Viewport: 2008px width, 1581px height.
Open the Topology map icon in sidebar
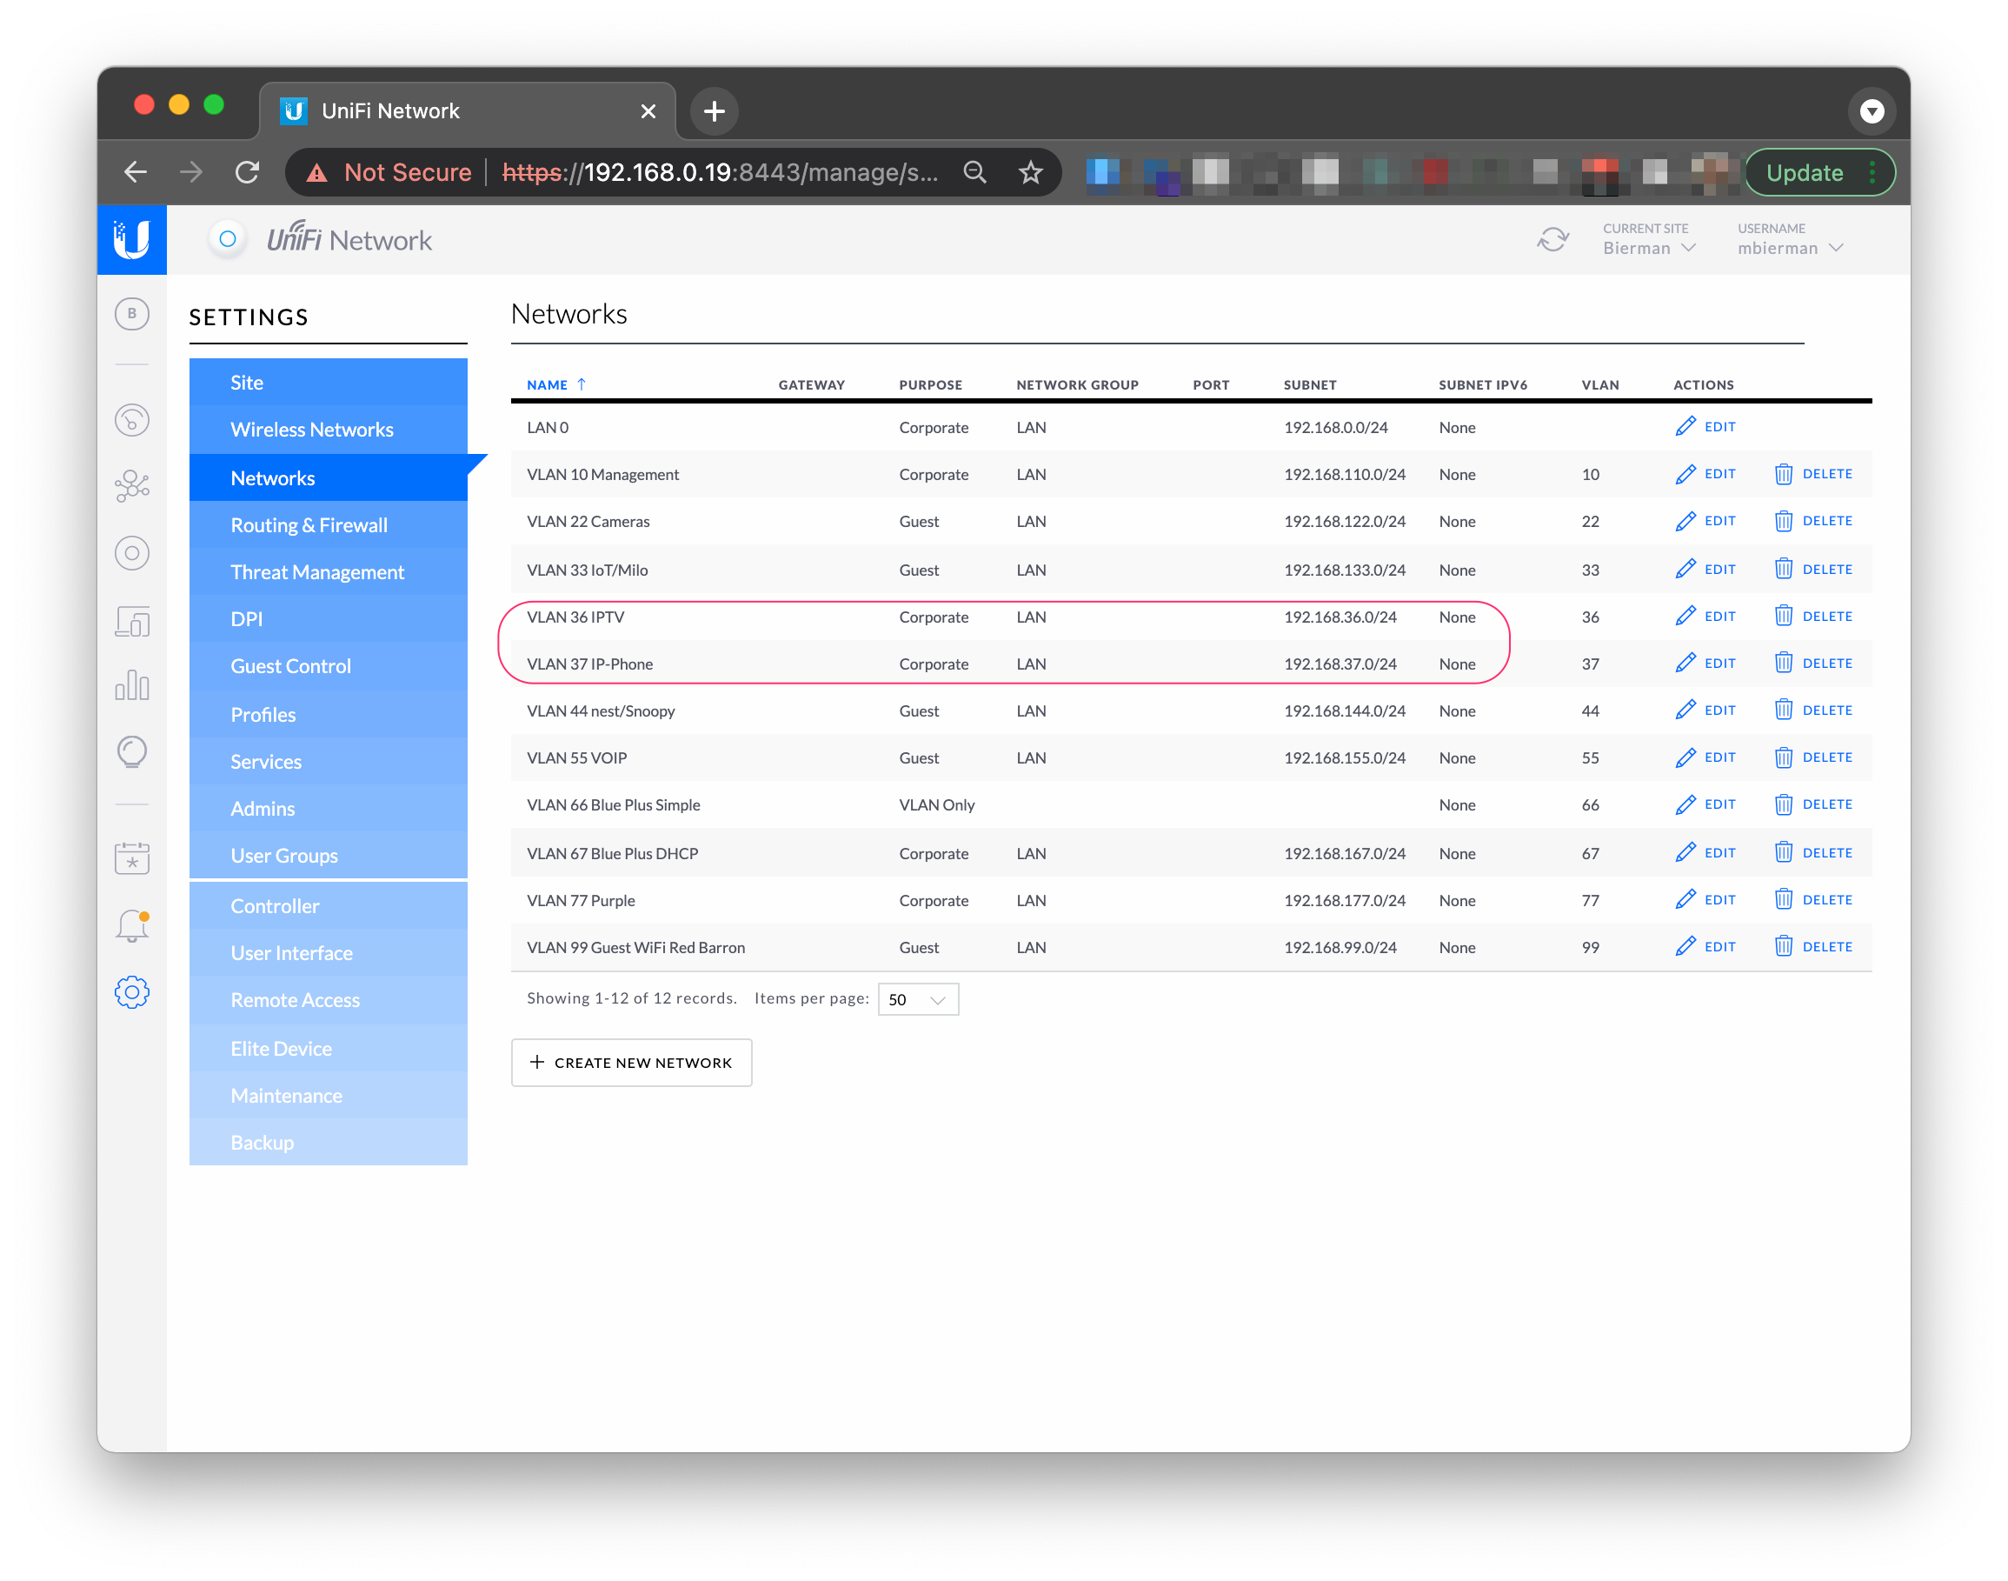pos(131,486)
